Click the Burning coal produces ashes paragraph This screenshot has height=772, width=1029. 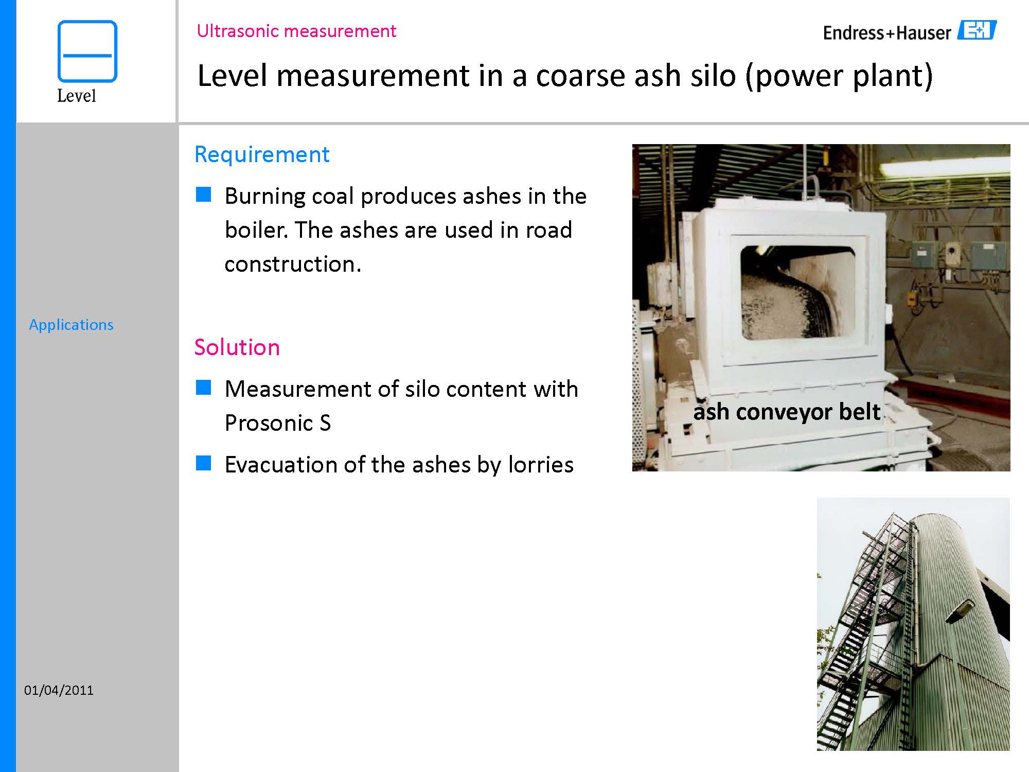405,230
